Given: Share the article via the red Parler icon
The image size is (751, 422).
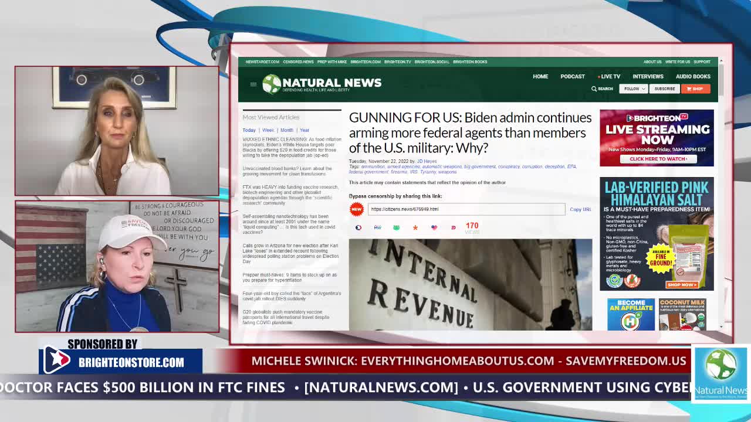Looking at the screenshot, I should 453,227.
